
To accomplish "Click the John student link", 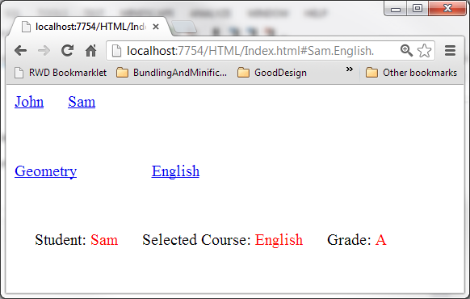I will [29, 102].
